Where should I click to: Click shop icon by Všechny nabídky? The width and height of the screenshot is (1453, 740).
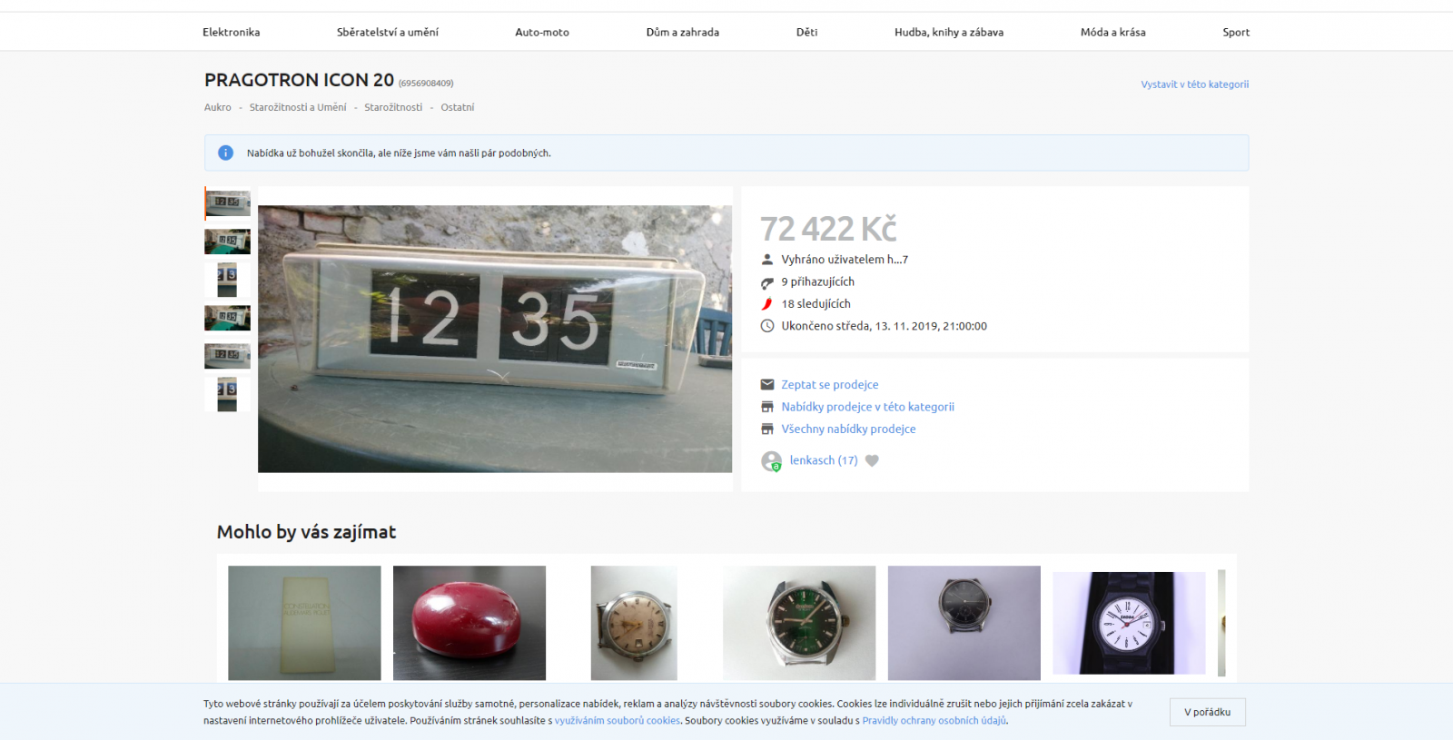767,429
